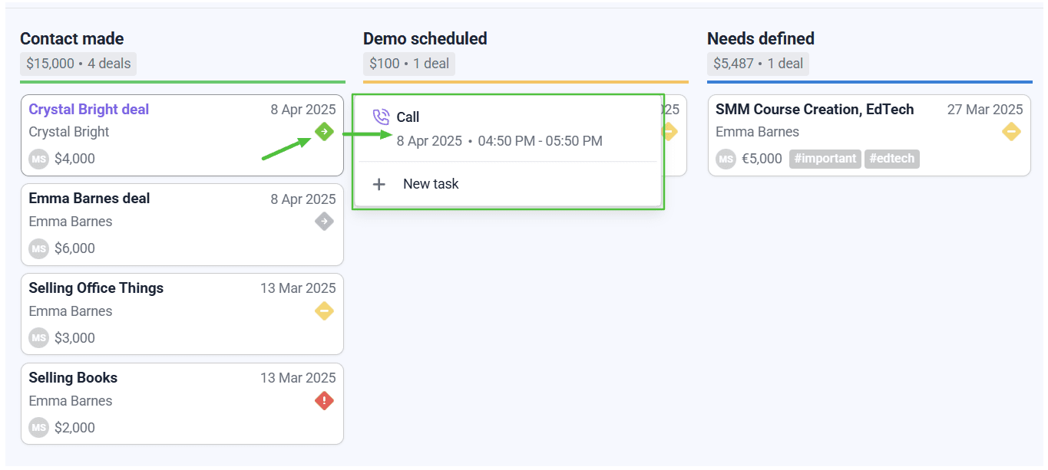Open the Emma Barnes deal title
The height and width of the screenshot is (470, 1048).
pos(89,199)
